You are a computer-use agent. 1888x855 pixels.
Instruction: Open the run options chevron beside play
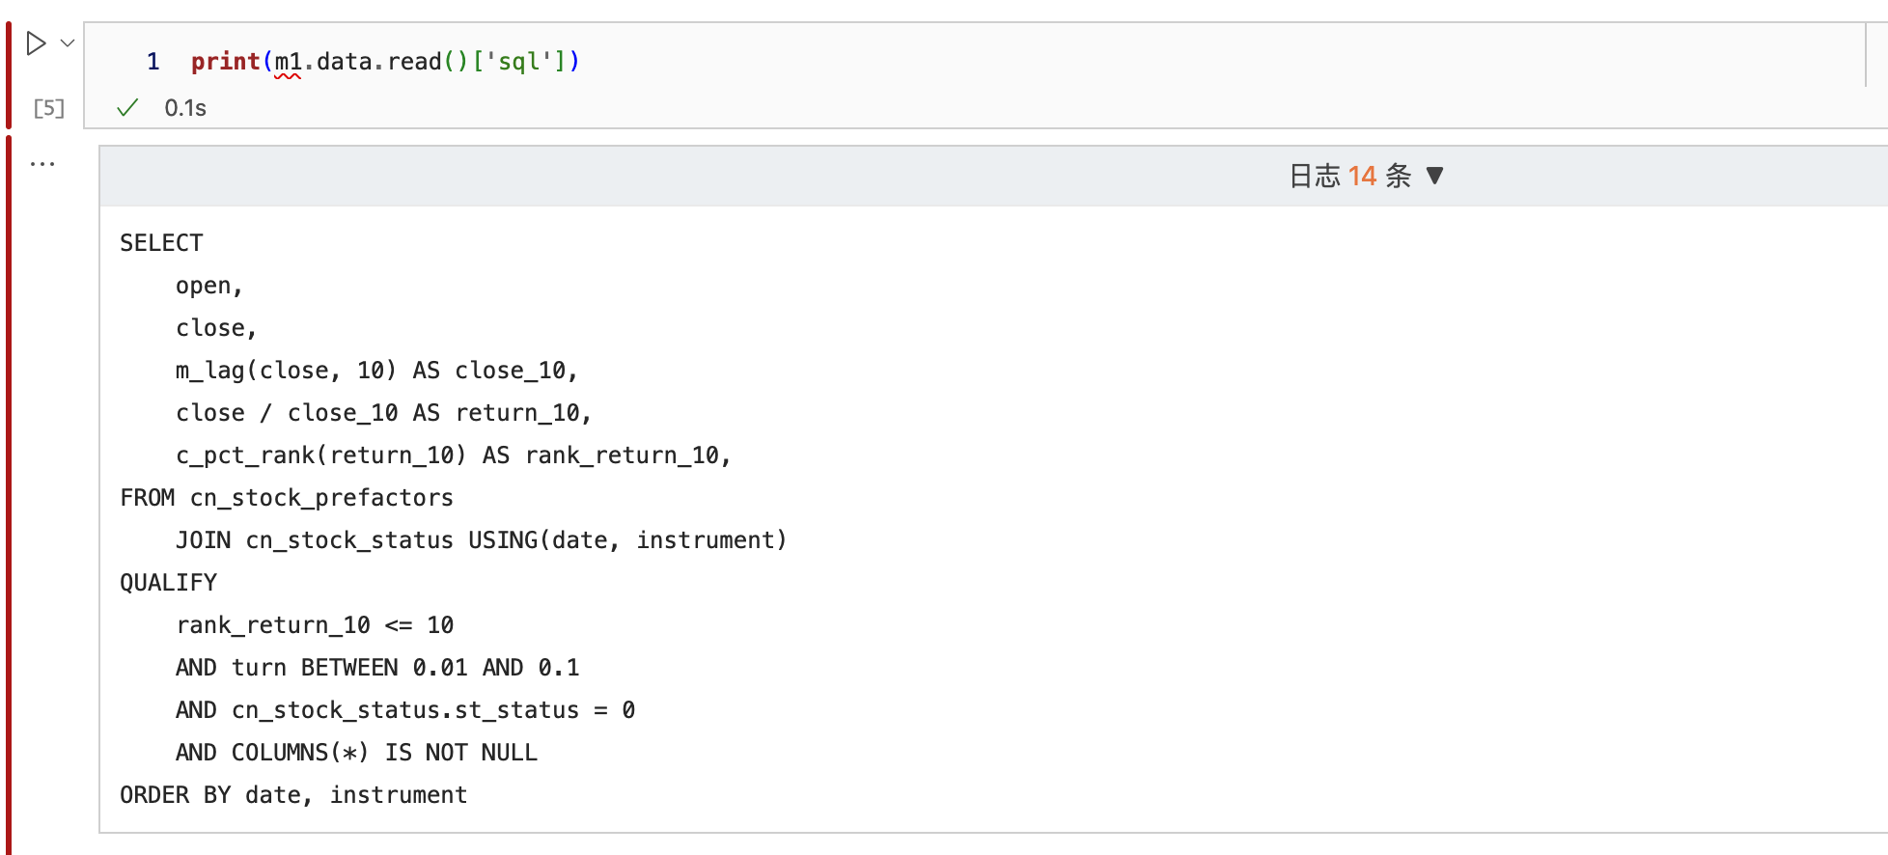[x=68, y=43]
